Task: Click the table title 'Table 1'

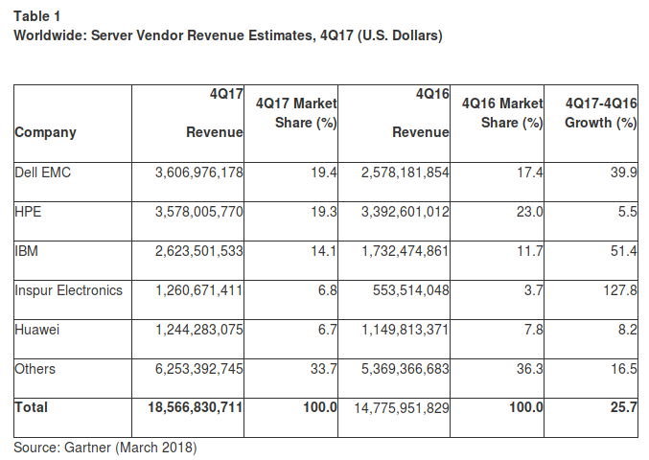Action: click(x=36, y=16)
